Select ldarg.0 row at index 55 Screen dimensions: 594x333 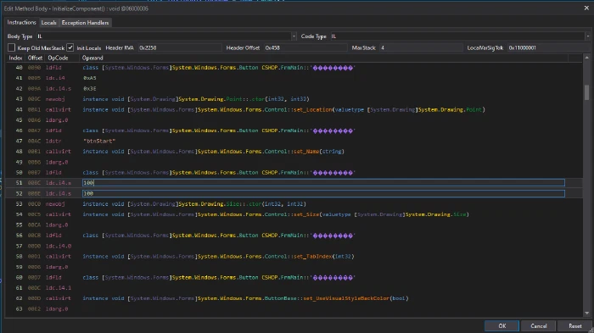pos(294,225)
